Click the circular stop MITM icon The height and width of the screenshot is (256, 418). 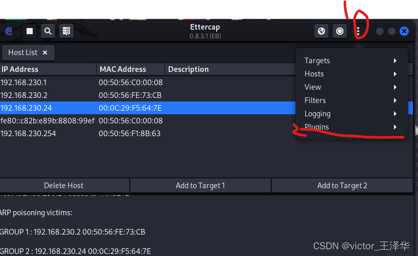point(340,31)
